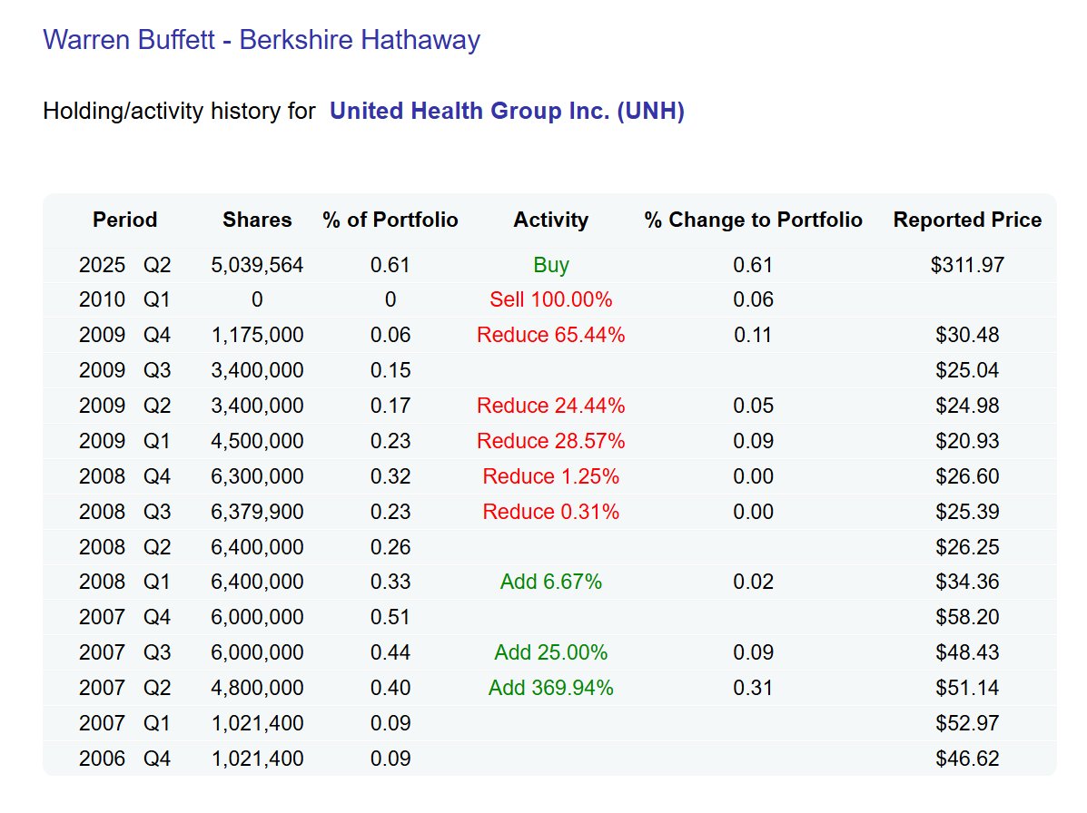1087x813 pixels.
Task: Click the $24.98 reported price
Action: tap(967, 406)
